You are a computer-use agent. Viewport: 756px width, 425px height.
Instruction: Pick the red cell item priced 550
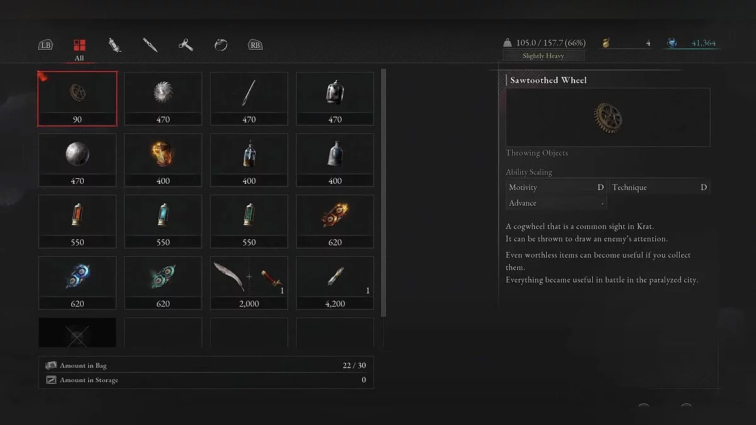click(77, 221)
